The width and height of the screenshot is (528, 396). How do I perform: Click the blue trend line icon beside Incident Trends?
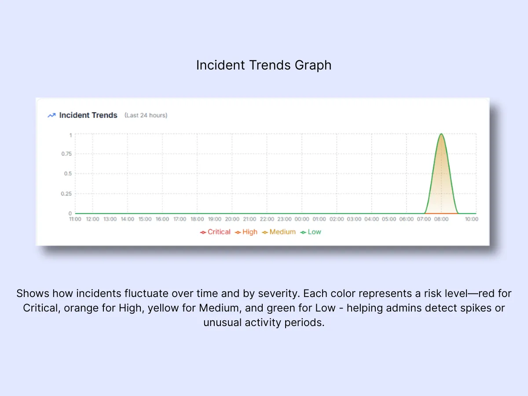pos(51,115)
